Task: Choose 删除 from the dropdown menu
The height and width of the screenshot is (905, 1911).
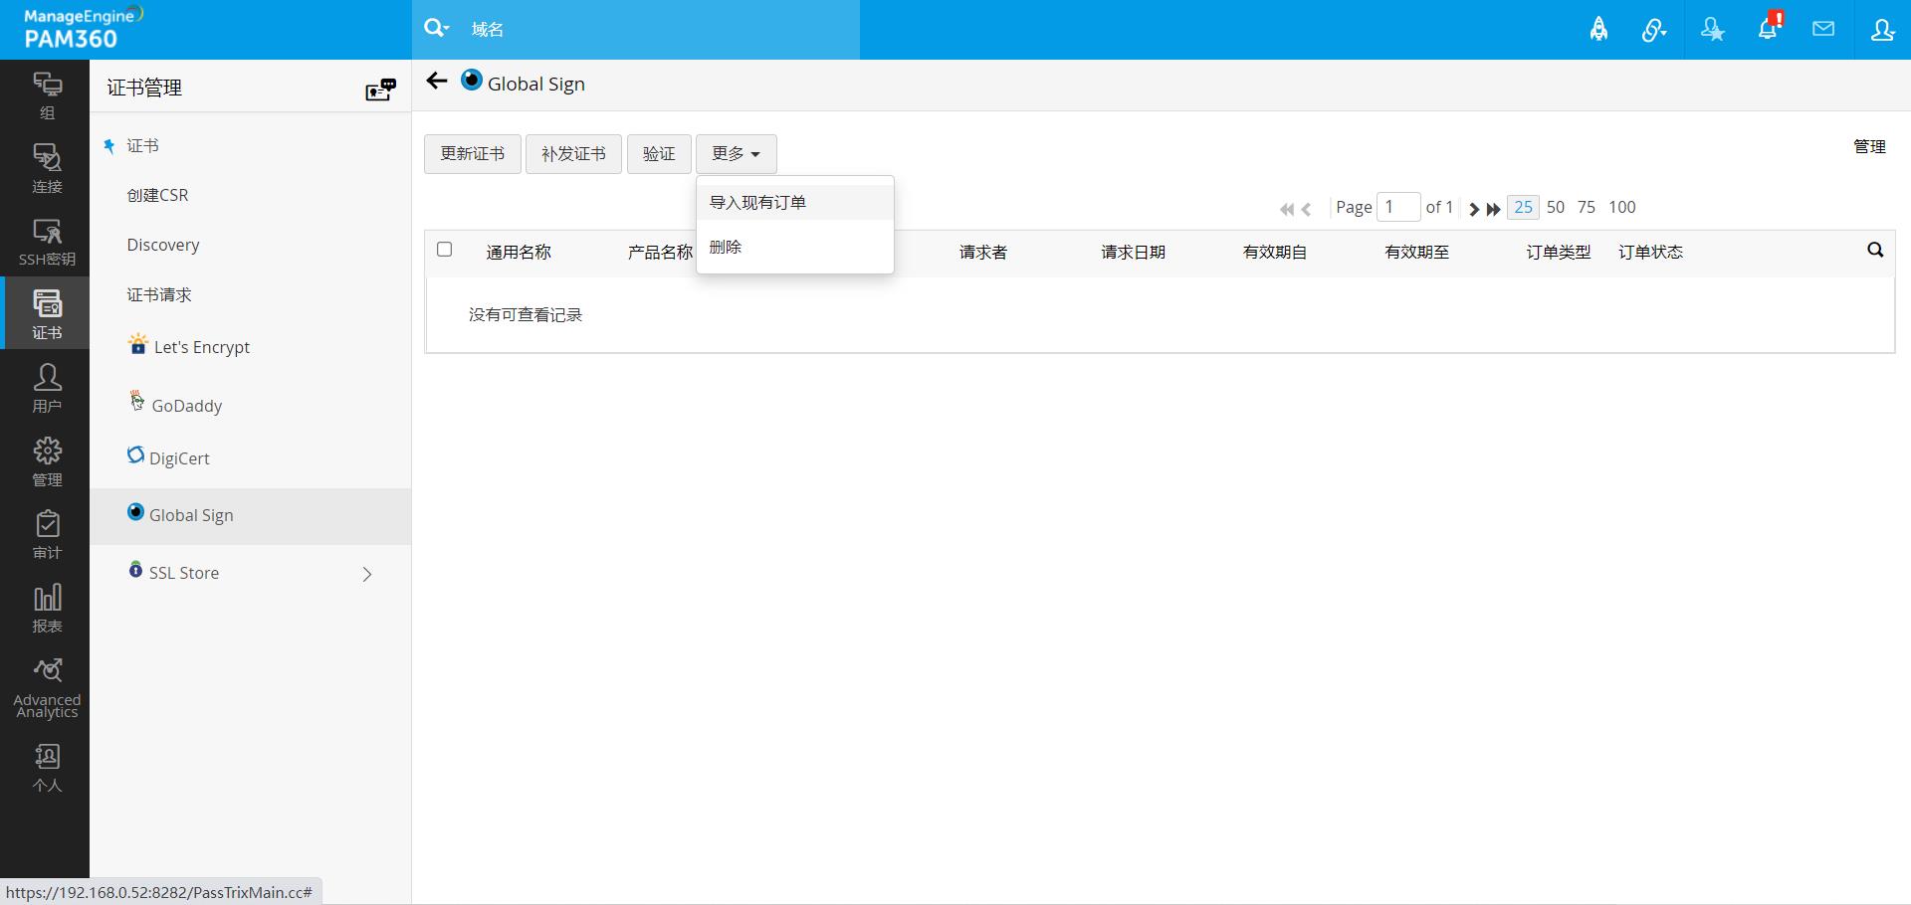Action: (x=795, y=248)
